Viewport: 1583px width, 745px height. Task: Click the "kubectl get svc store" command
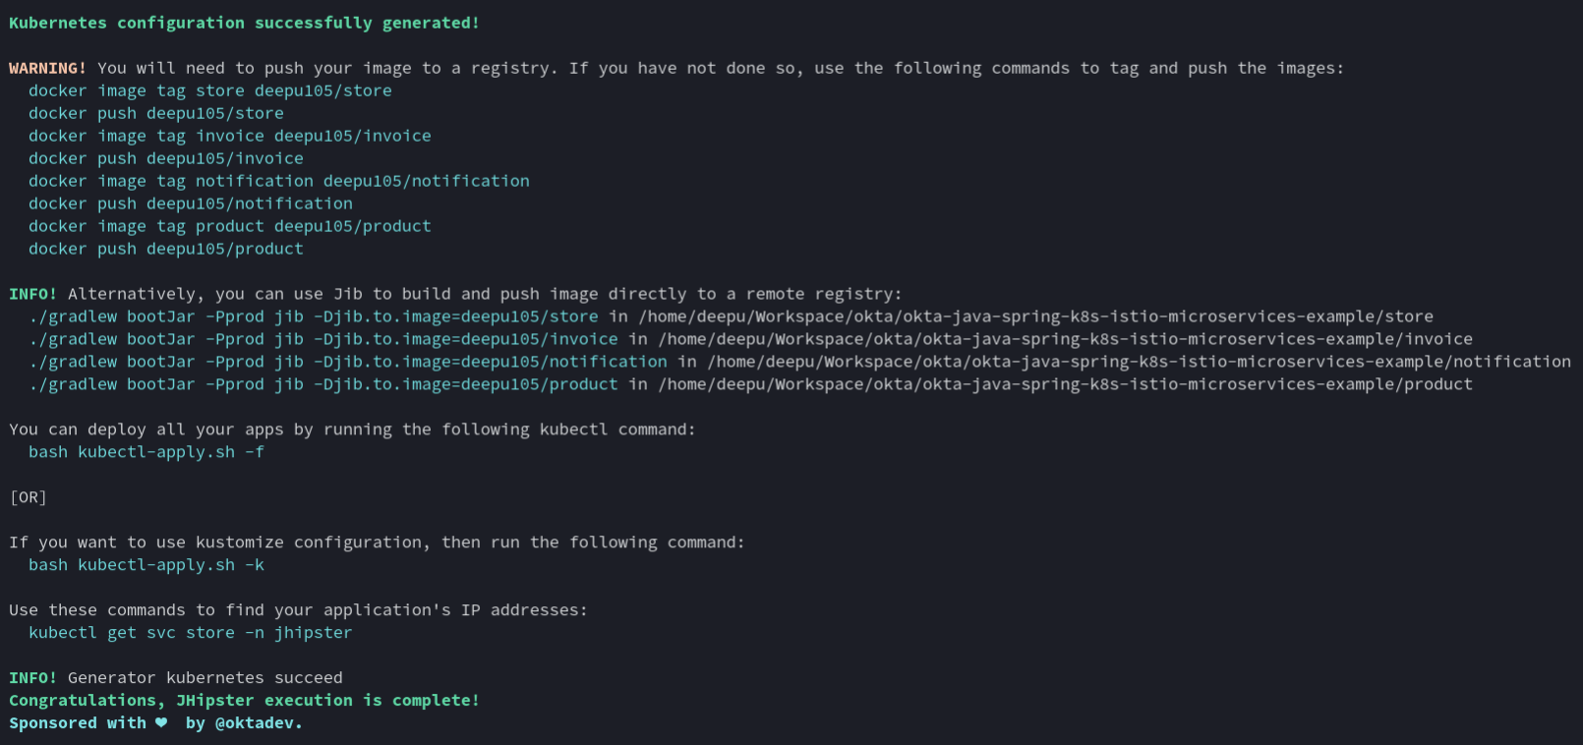click(190, 633)
